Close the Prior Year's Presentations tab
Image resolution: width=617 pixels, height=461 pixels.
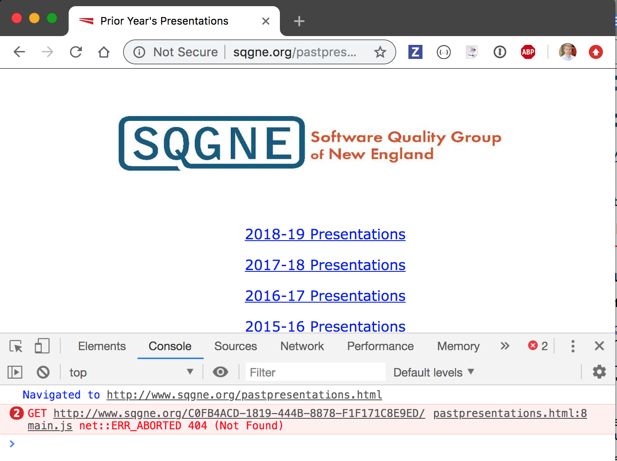[x=266, y=21]
